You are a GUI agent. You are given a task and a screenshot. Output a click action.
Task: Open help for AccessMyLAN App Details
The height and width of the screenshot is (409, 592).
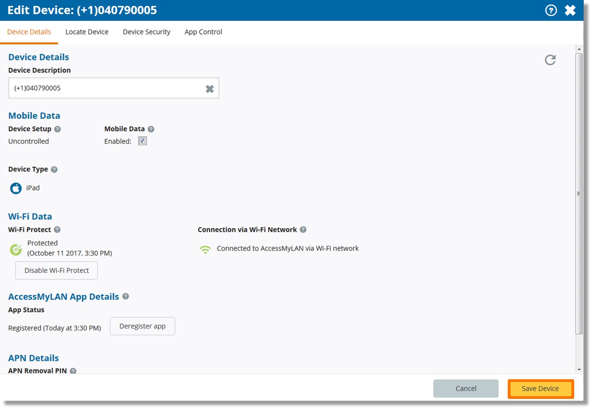point(125,296)
